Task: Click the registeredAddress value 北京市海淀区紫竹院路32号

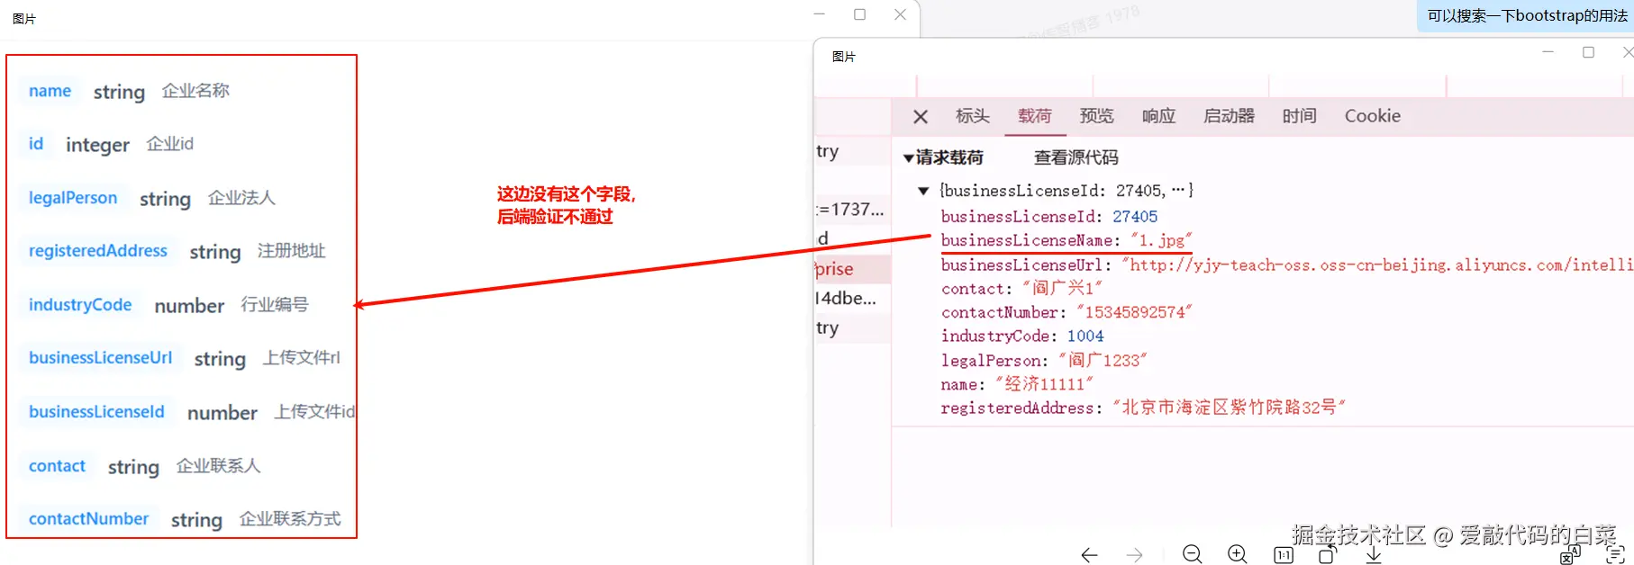Action: pyautogui.click(x=1229, y=408)
